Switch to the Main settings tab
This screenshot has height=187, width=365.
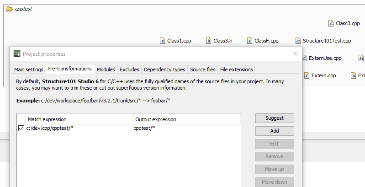tap(28, 69)
